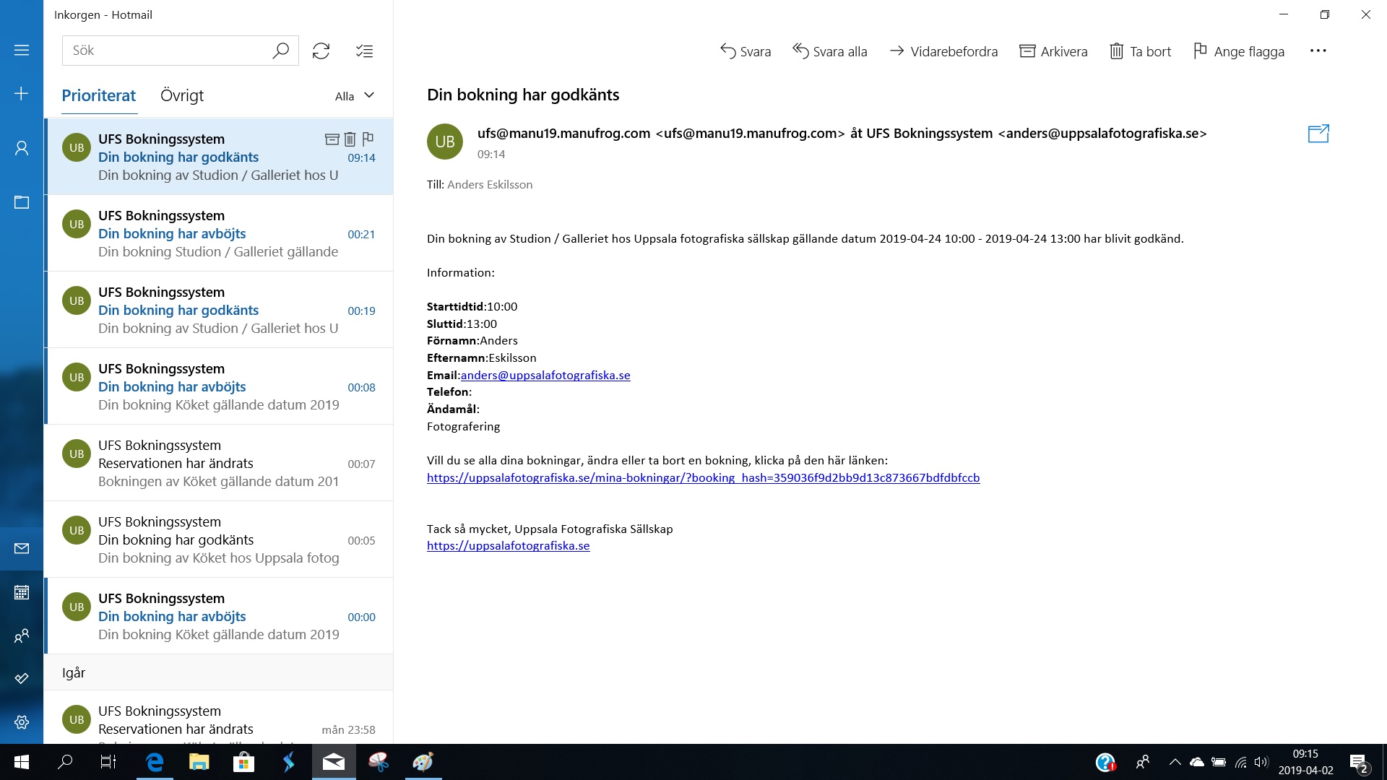This screenshot has height=780, width=1387.
Task: Open Snipping Tool on taskbar
Action: coord(379,762)
